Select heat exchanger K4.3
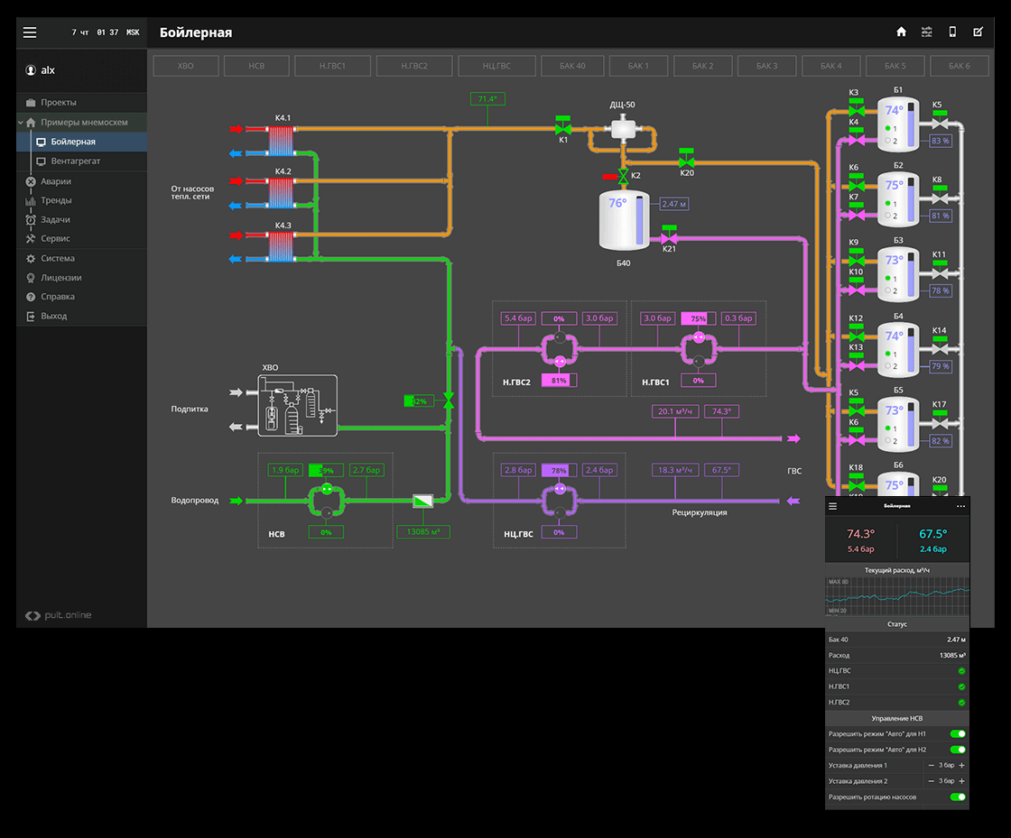1011x838 pixels. coord(281,246)
